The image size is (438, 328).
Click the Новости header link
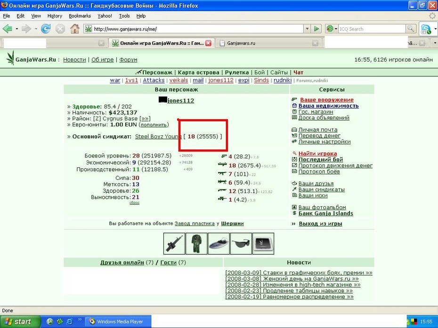(74, 60)
